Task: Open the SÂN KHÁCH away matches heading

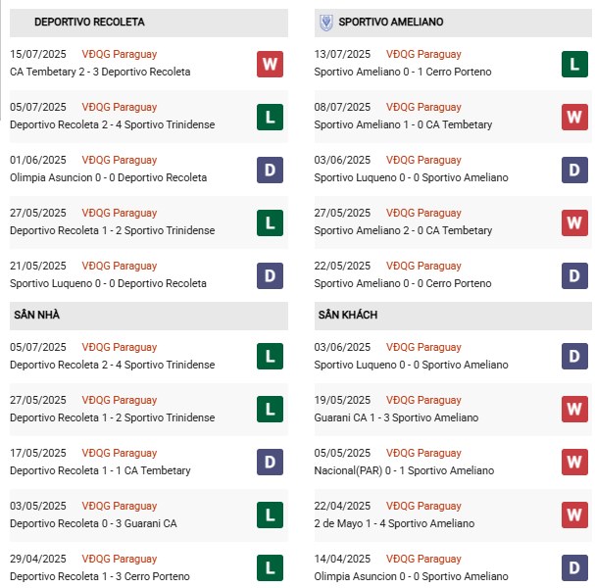Action: (347, 315)
